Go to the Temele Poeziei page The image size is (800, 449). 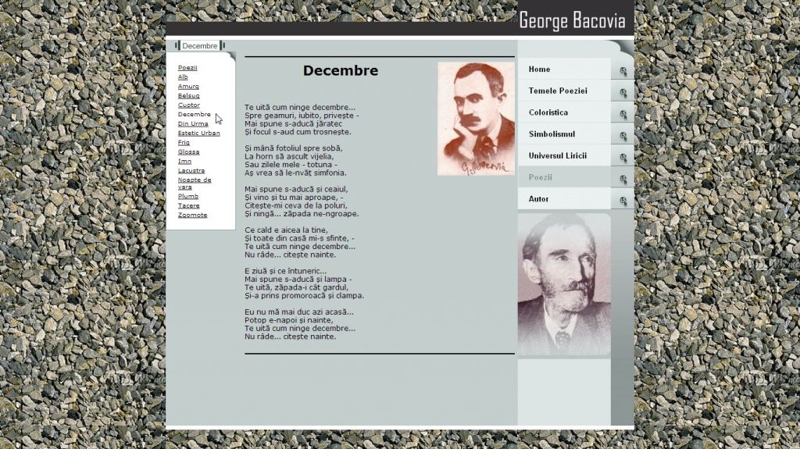[557, 91]
